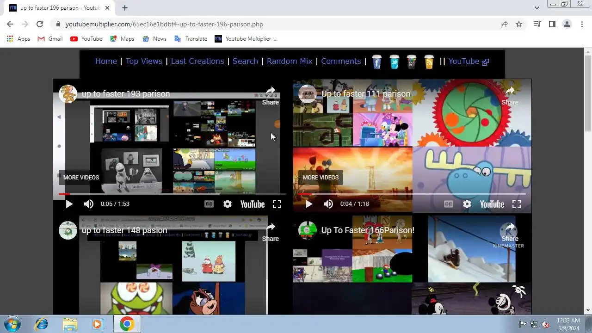Open the Windows Start menu
Screen dimensions: 592x333
click(12, 324)
